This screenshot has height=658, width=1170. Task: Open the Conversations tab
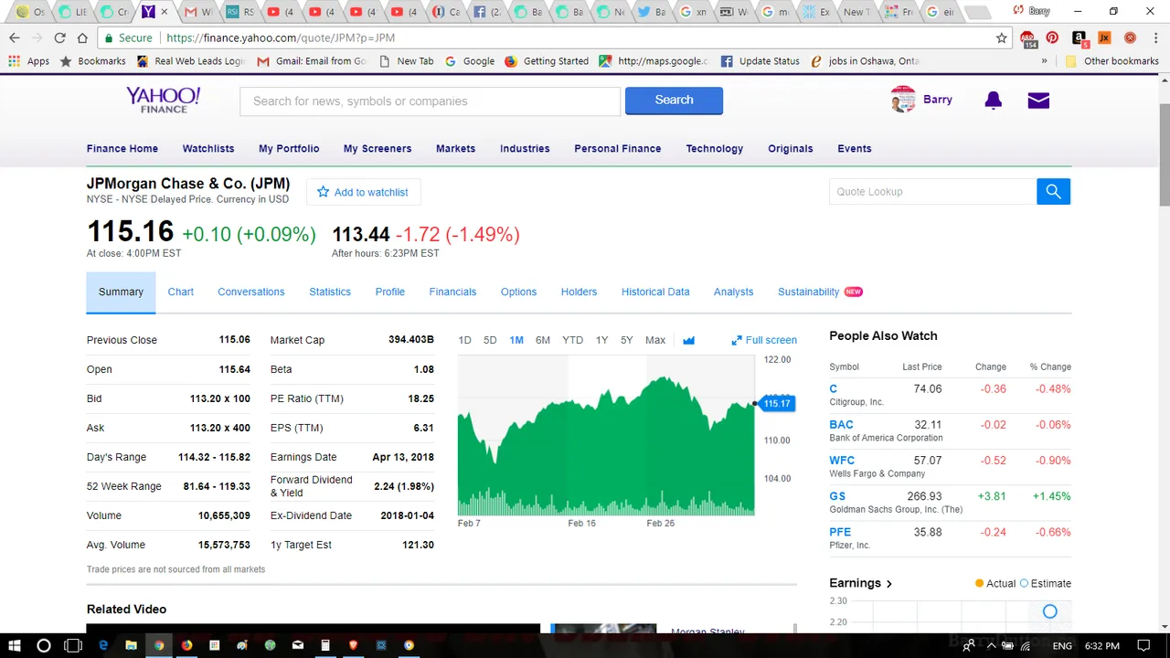251,292
